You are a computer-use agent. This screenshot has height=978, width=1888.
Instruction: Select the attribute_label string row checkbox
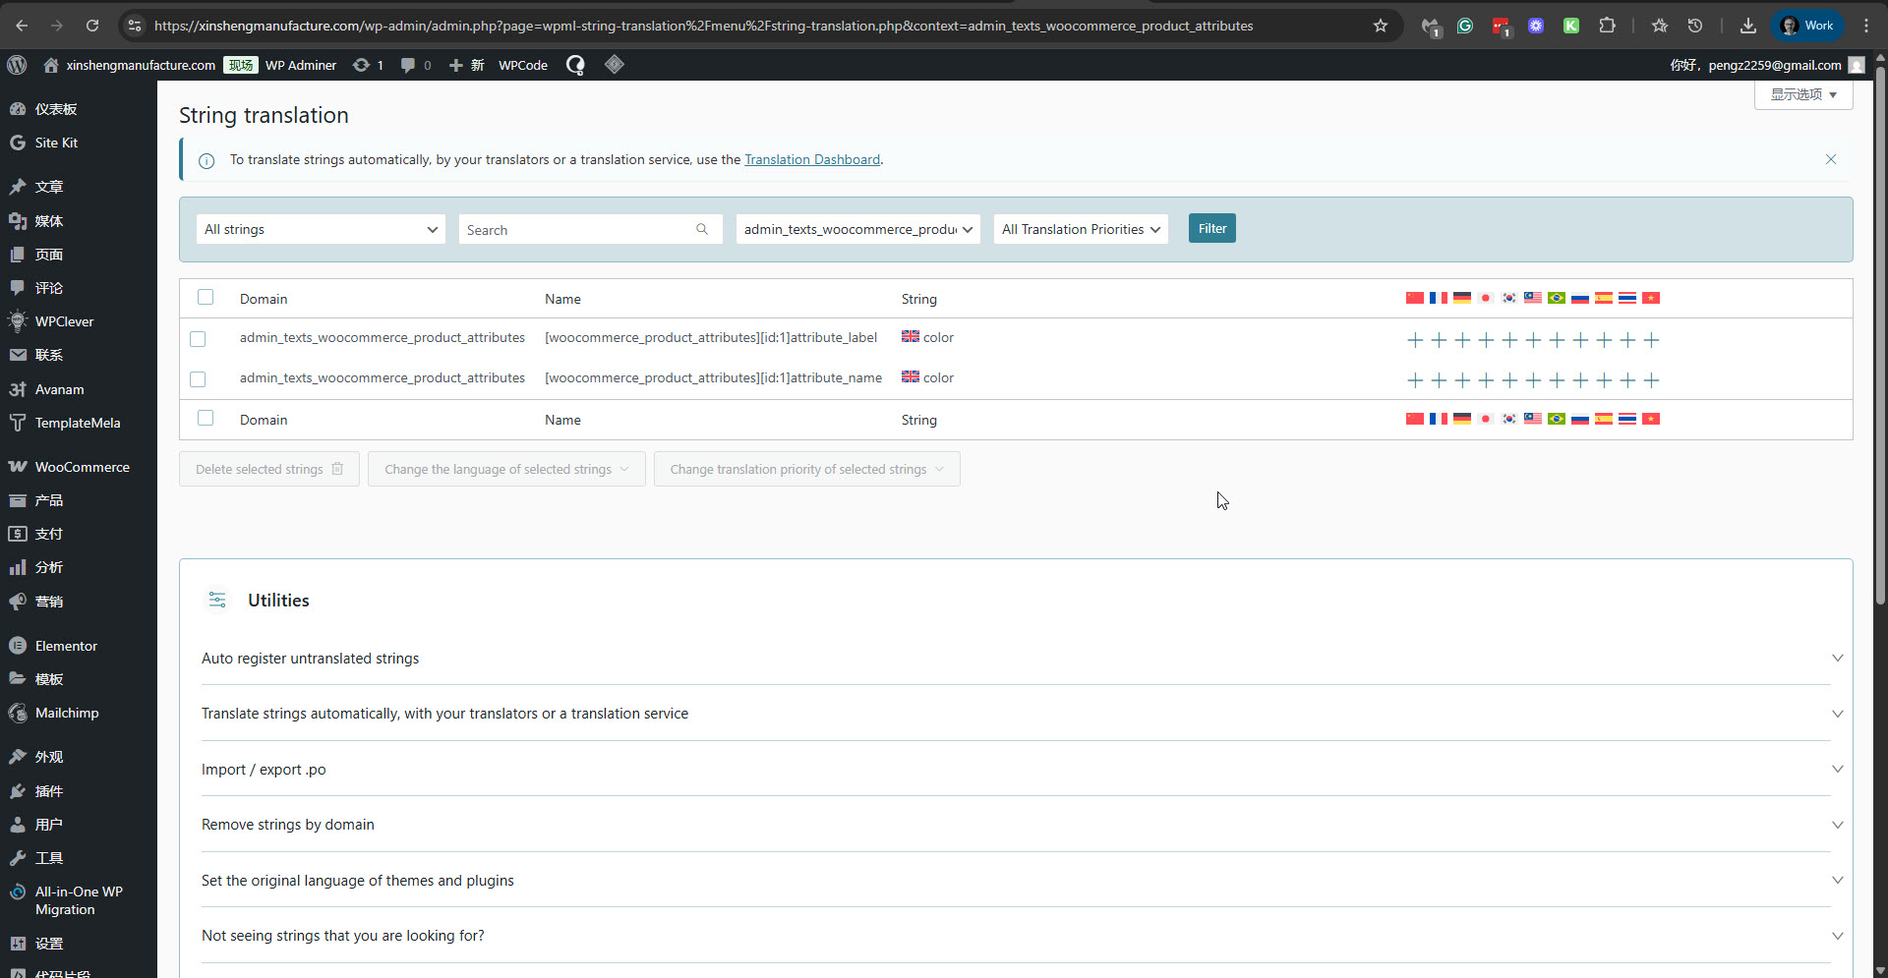coord(198,339)
